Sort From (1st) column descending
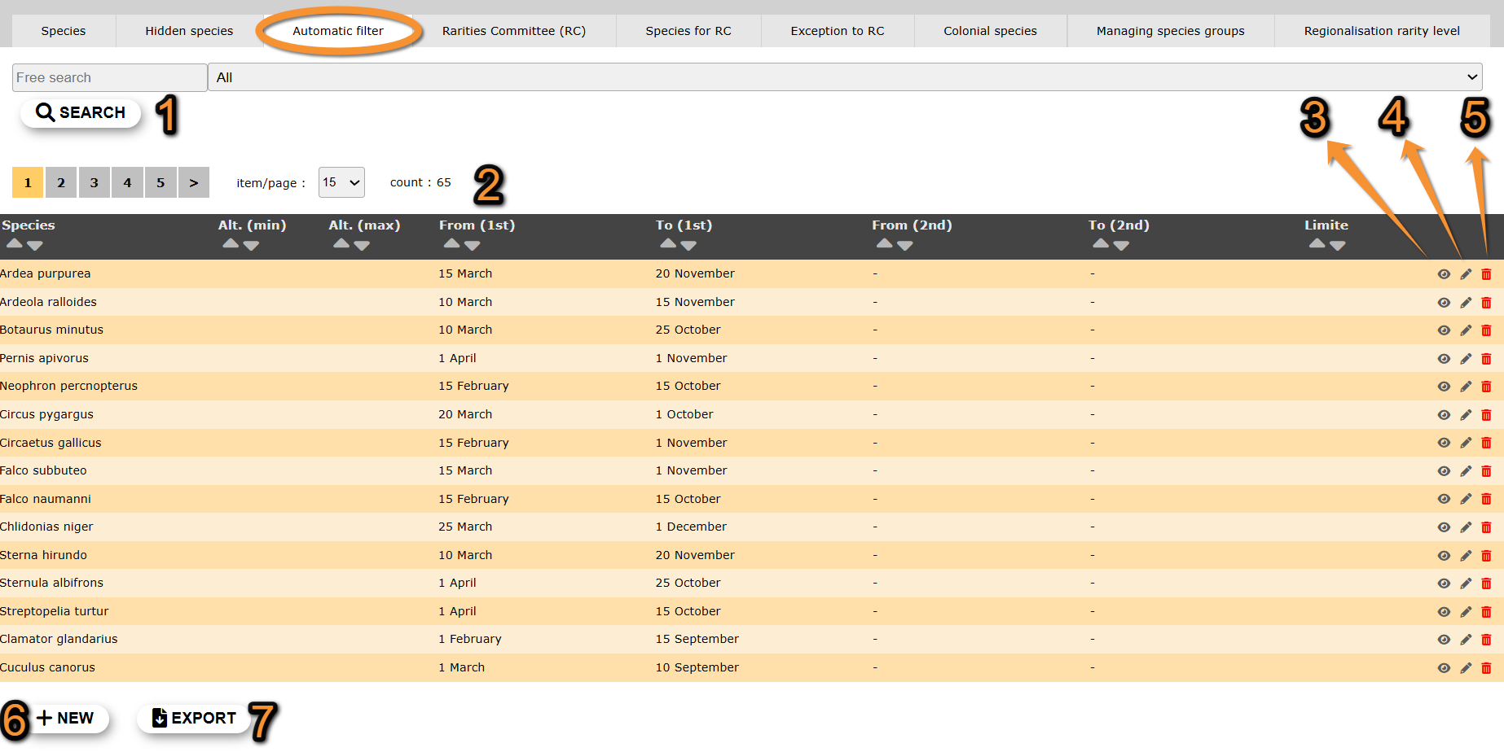Screen dimensions: 1504x752 click(x=473, y=245)
